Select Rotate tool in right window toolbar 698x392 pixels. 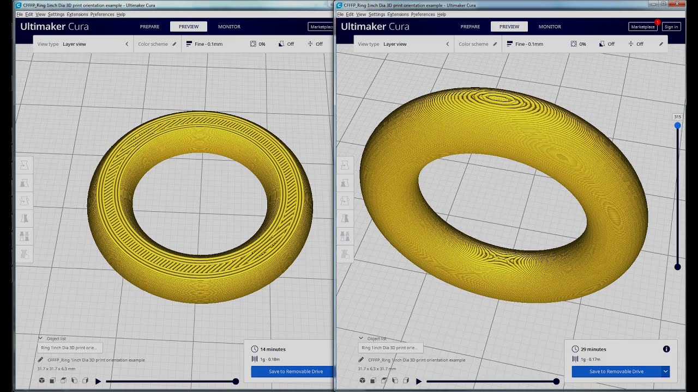pyautogui.click(x=345, y=201)
